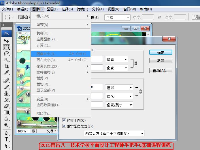Open the 图层(L) menu
The image size is (200, 150).
tap(52, 9)
